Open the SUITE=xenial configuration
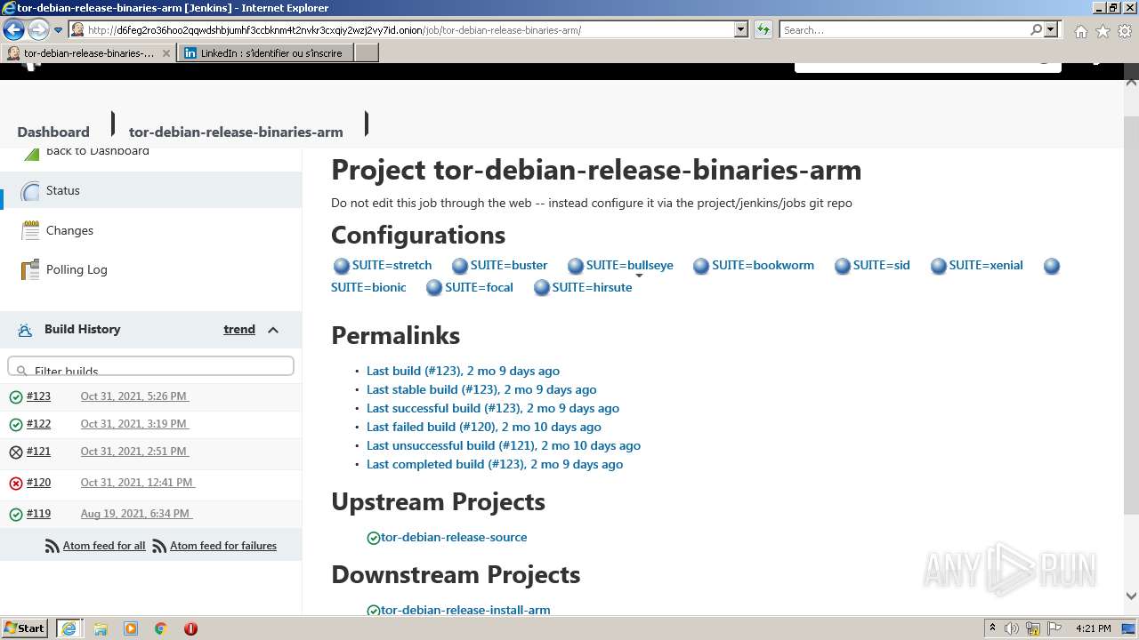Viewport: 1139px width, 640px height. [x=986, y=265]
